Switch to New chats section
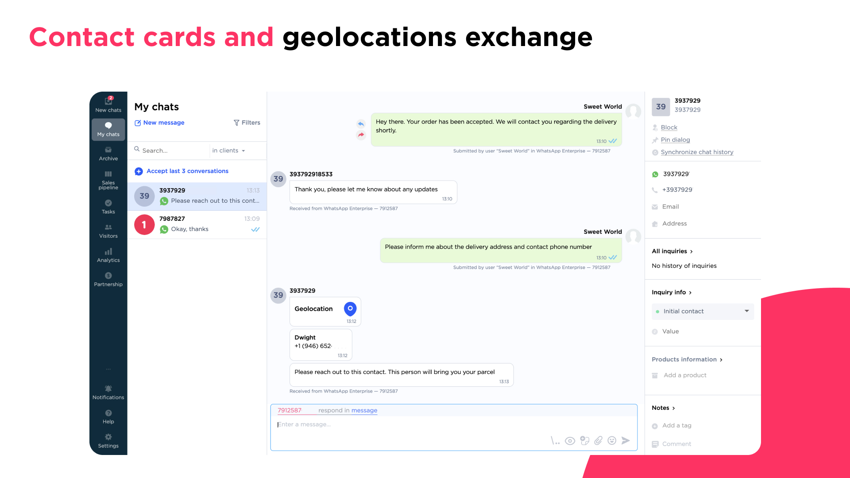The width and height of the screenshot is (850, 478). pyautogui.click(x=108, y=104)
